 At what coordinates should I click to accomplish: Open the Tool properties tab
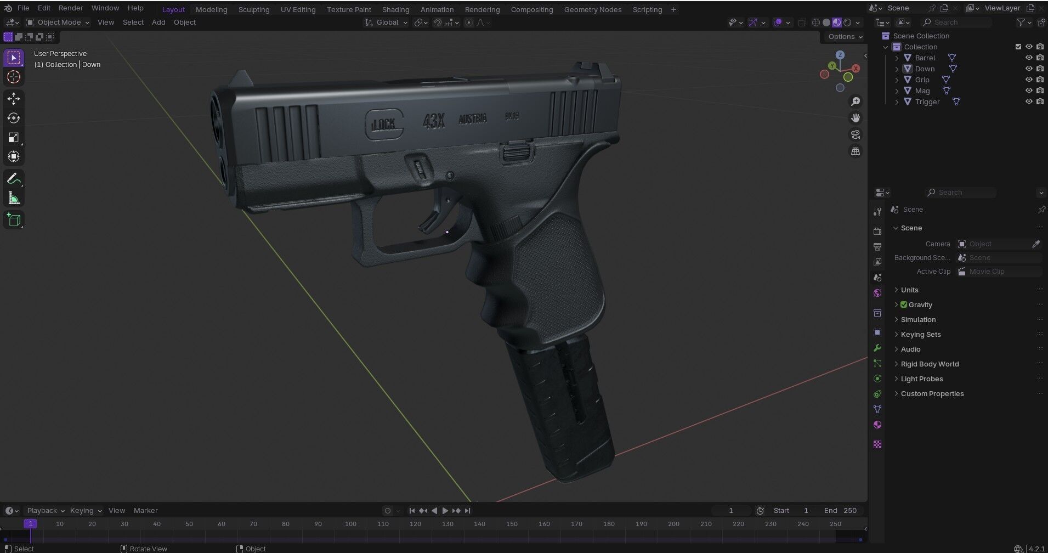(x=877, y=212)
